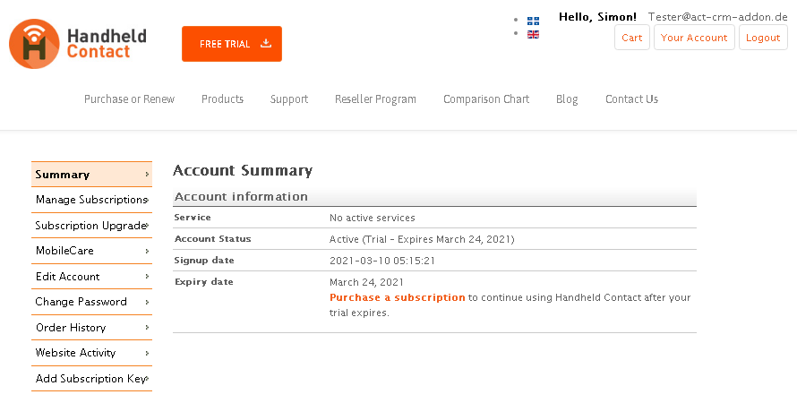The width and height of the screenshot is (797, 403).
Task: Open the Products menu
Action: [x=222, y=99]
